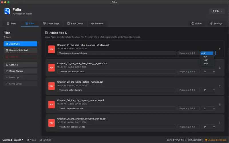Grab the drag handle of Chapter_02 row

220,68
